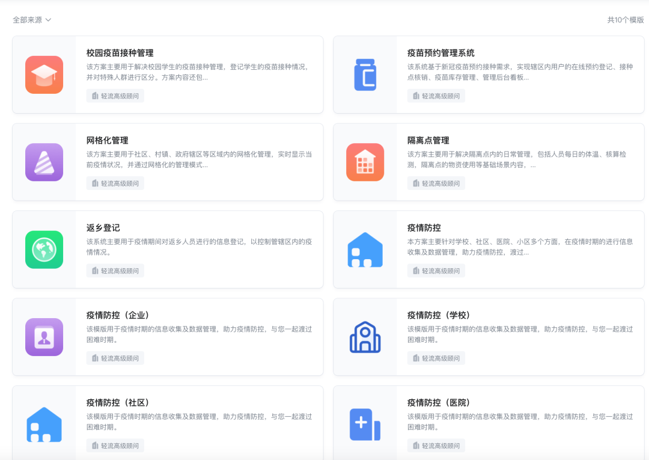Click the 轻流高级顾问 tag under 隔离点管理

click(x=436, y=183)
